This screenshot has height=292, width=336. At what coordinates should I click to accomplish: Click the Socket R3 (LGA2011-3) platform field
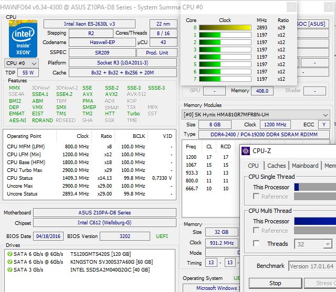click(123, 63)
